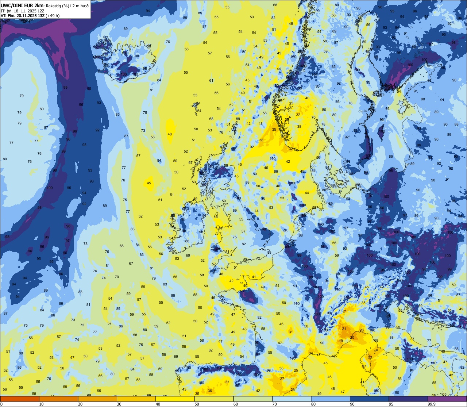The height and width of the screenshot is (407, 467).
Task: Click the map humidity value '19'
Action: [x=341, y=341]
